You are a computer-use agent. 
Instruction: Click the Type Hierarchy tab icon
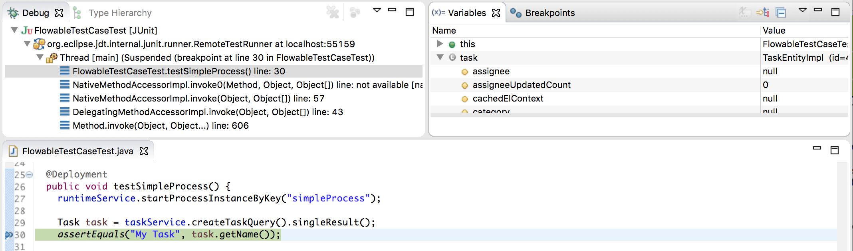pos(77,13)
